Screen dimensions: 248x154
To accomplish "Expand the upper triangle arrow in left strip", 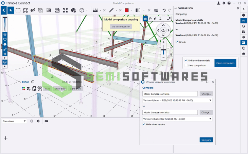I will (5, 58).
